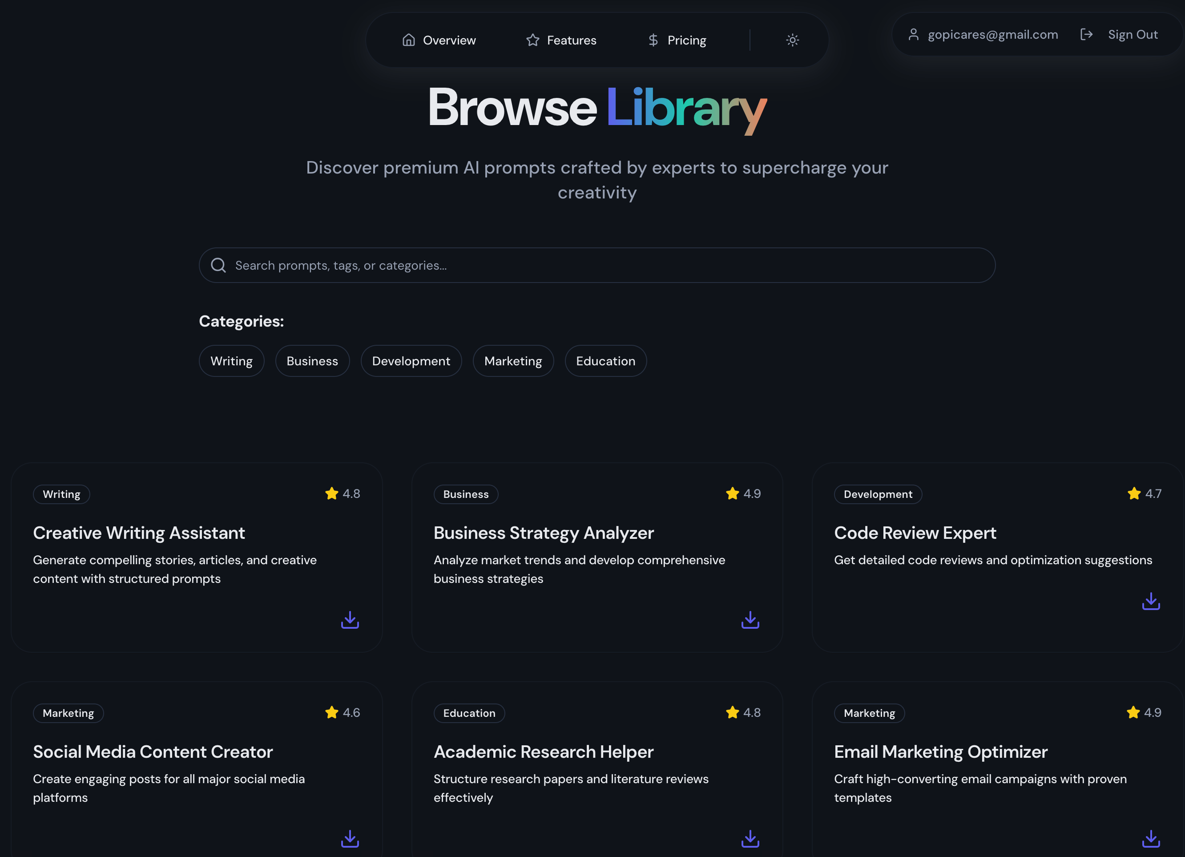Click the user profile icon by email
The height and width of the screenshot is (857, 1185).
coord(913,35)
